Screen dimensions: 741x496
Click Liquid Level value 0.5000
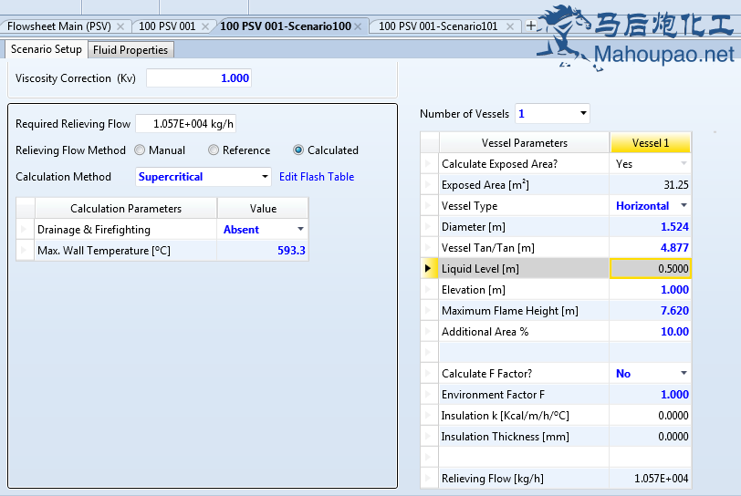[x=651, y=269]
